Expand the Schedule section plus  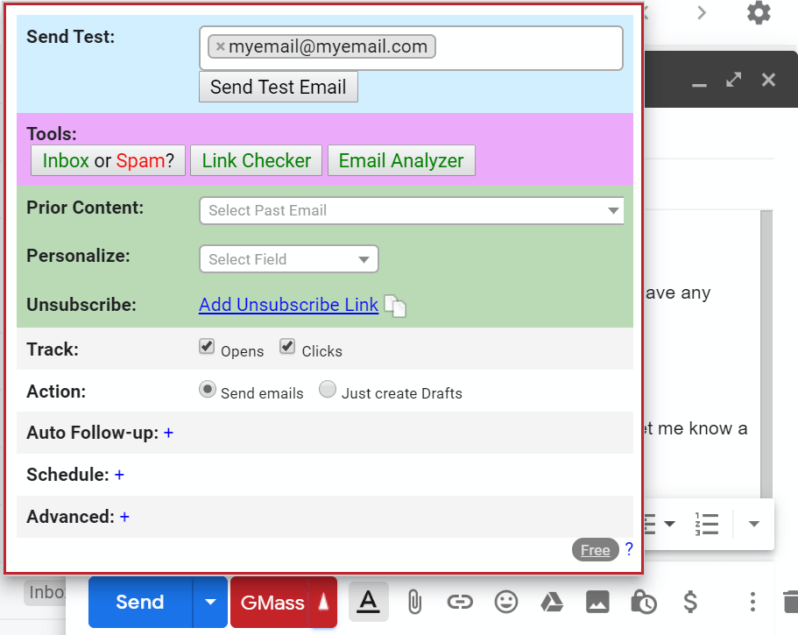click(119, 475)
